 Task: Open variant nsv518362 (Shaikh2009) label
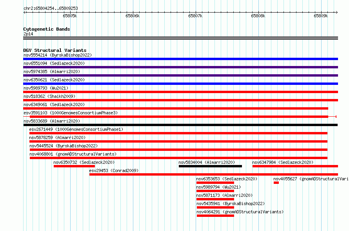[49, 96]
